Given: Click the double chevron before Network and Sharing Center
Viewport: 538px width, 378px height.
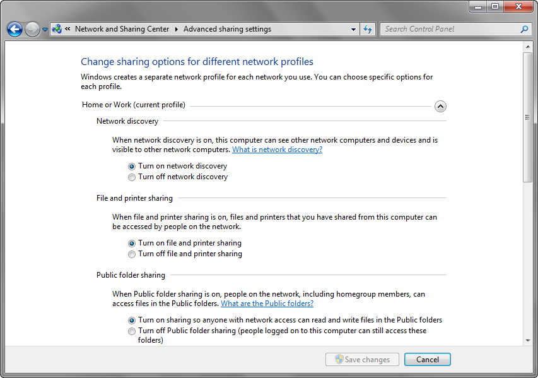Looking at the screenshot, I should coord(67,29).
